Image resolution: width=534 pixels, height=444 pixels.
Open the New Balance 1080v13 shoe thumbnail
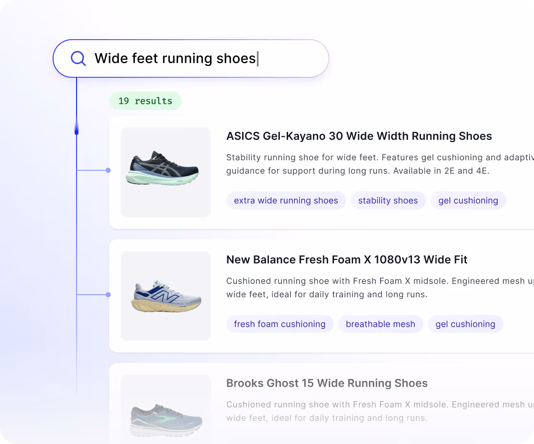[x=166, y=296]
